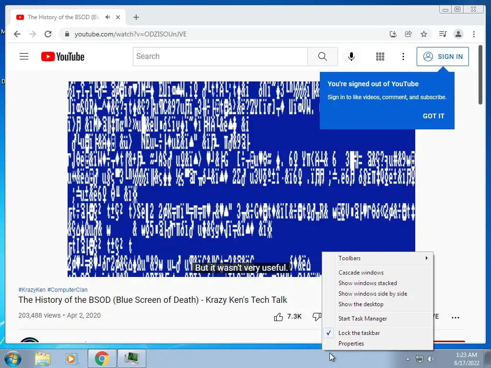
Task: Open the YouTube hamburger guide menu
Action: (24, 57)
